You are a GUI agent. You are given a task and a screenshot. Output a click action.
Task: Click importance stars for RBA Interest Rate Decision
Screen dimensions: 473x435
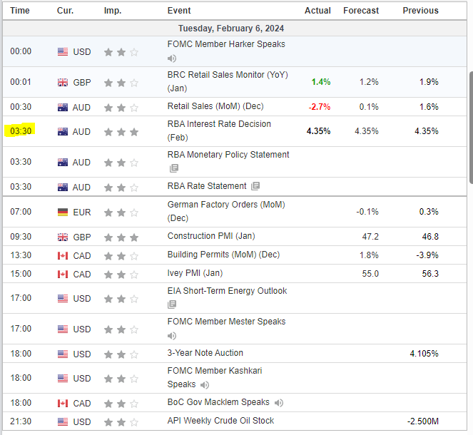point(121,132)
